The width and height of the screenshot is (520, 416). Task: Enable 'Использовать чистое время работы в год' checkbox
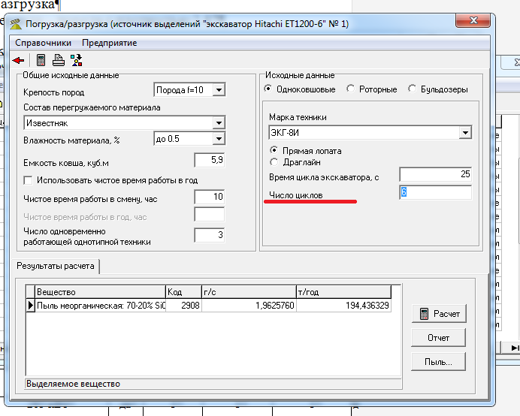29,180
